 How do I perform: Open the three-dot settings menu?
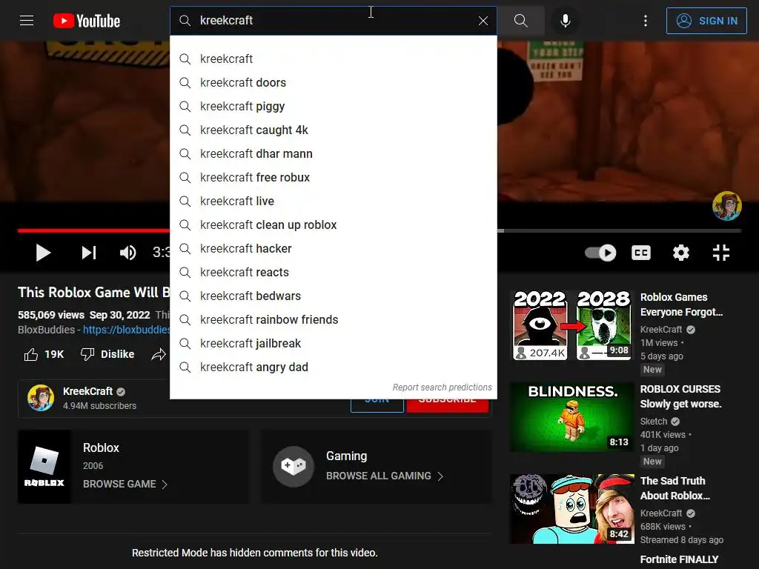click(x=646, y=21)
